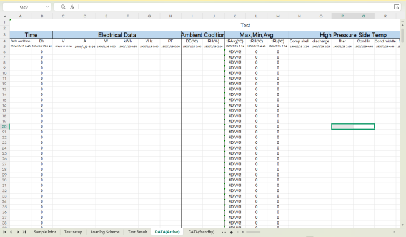Click the 'tRH(ºC)' label cell
This screenshot has width=406, height=237.
(x=256, y=41)
